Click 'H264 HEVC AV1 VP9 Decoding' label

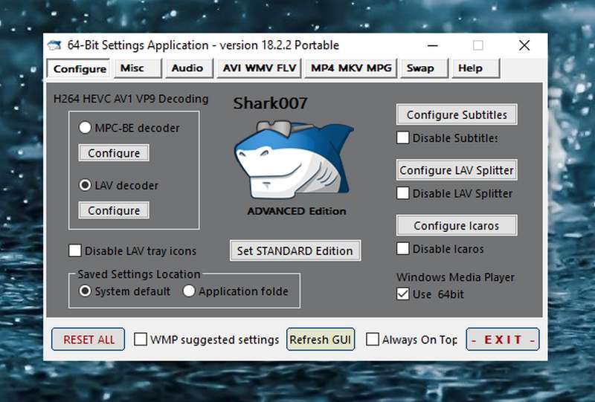pos(131,99)
